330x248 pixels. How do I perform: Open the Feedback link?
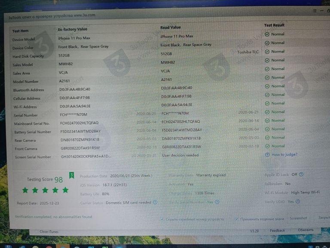[277, 230]
